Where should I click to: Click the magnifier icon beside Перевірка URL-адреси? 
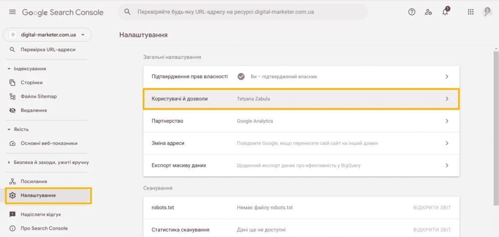pyautogui.click(x=12, y=50)
